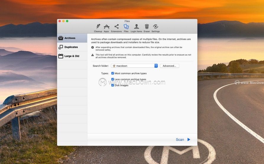Select the Files toolbar icon
The width and height of the screenshot is (264, 164).
126,28
